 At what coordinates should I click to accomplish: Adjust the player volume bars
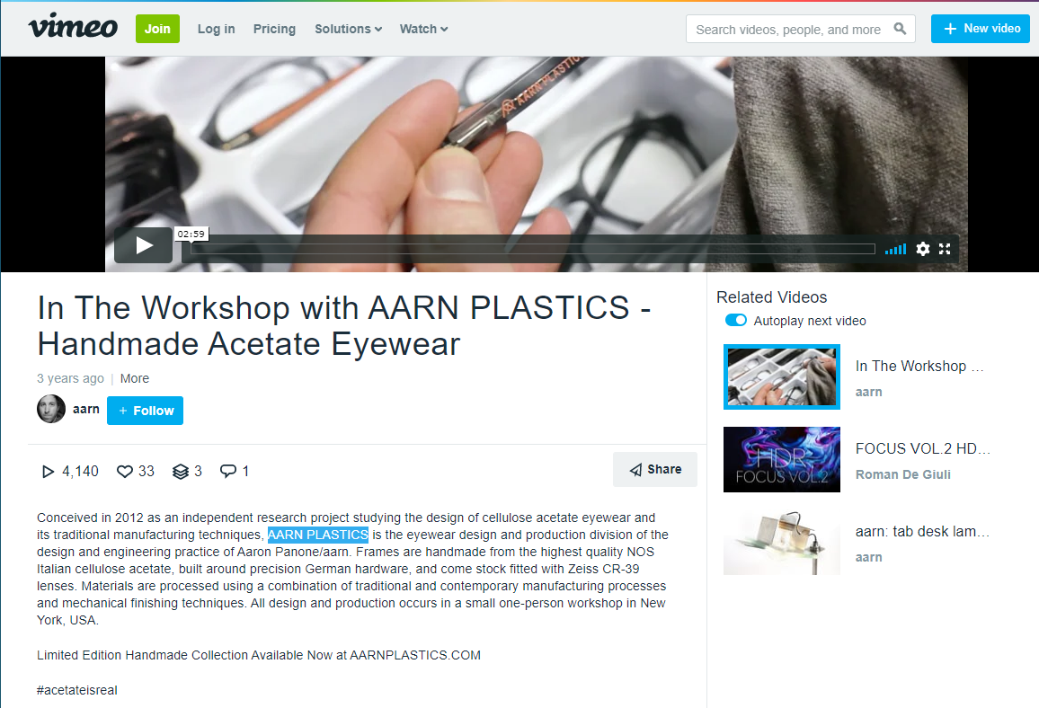point(895,249)
